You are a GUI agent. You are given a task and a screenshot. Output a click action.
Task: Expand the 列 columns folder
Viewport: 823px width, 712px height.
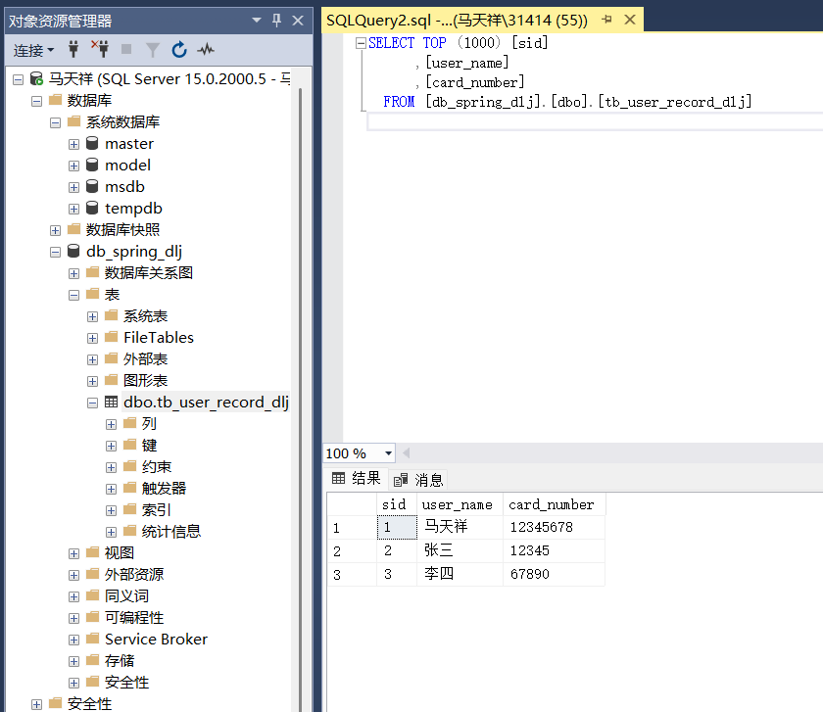point(111,424)
